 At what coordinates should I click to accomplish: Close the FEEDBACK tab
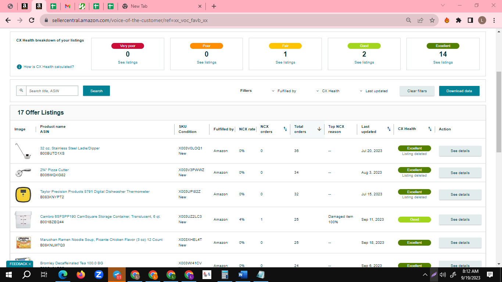coord(30,264)
